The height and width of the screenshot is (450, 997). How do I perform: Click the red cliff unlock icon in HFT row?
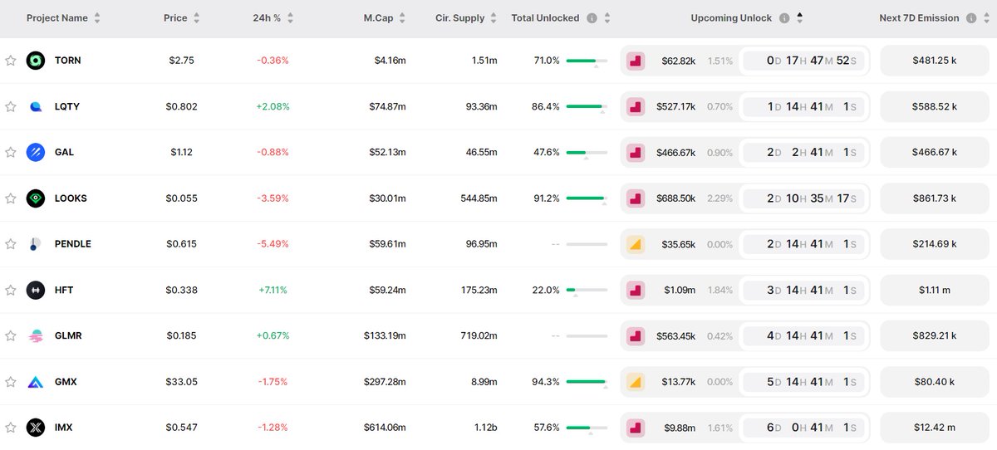click(635, 290)
